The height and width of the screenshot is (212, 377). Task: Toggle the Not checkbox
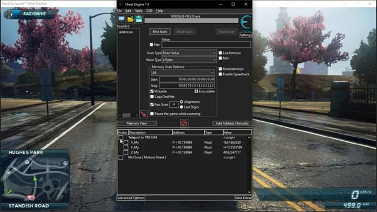coord(220,58)
